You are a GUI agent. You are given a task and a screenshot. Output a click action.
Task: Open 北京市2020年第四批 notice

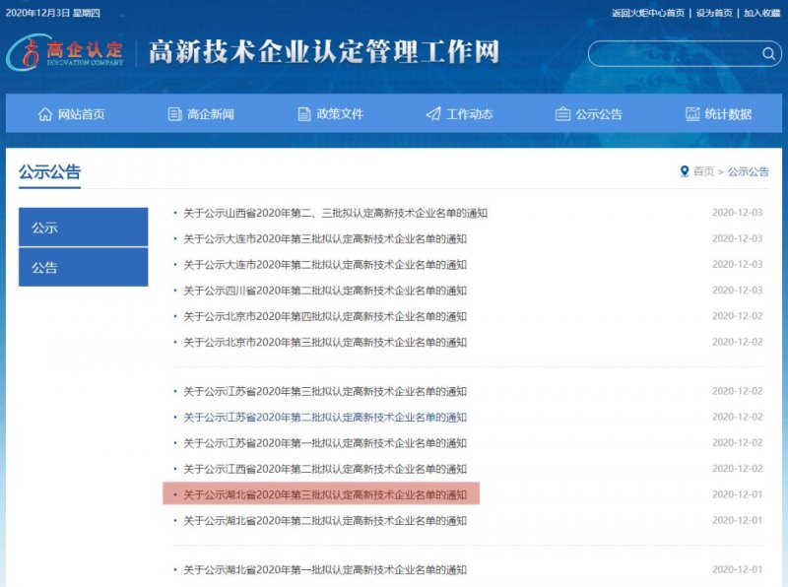click(325, 316)
